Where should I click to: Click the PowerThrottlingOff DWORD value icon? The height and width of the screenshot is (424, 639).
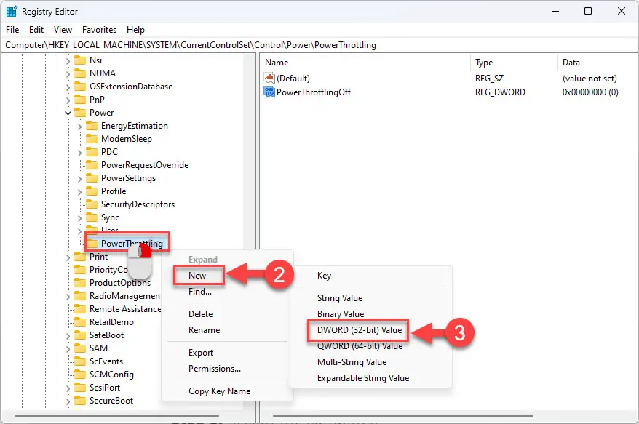(269, 92)
